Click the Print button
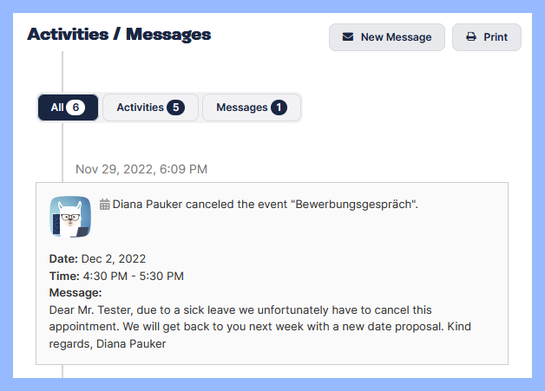 487,37
